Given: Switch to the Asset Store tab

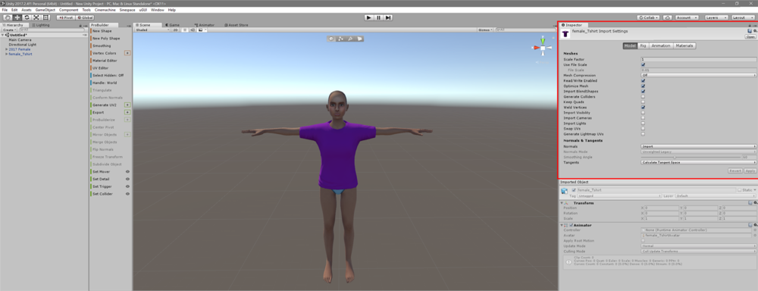Looking at the screenshot, I should (236, 25).
